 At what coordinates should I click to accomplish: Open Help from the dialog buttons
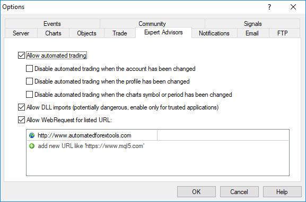282,191
